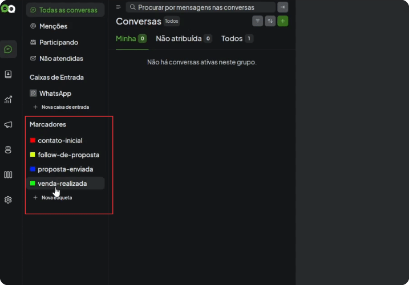Click the green new conversation plus button
Viewport: 409px width, 285px height.
(x=283, y=21)
